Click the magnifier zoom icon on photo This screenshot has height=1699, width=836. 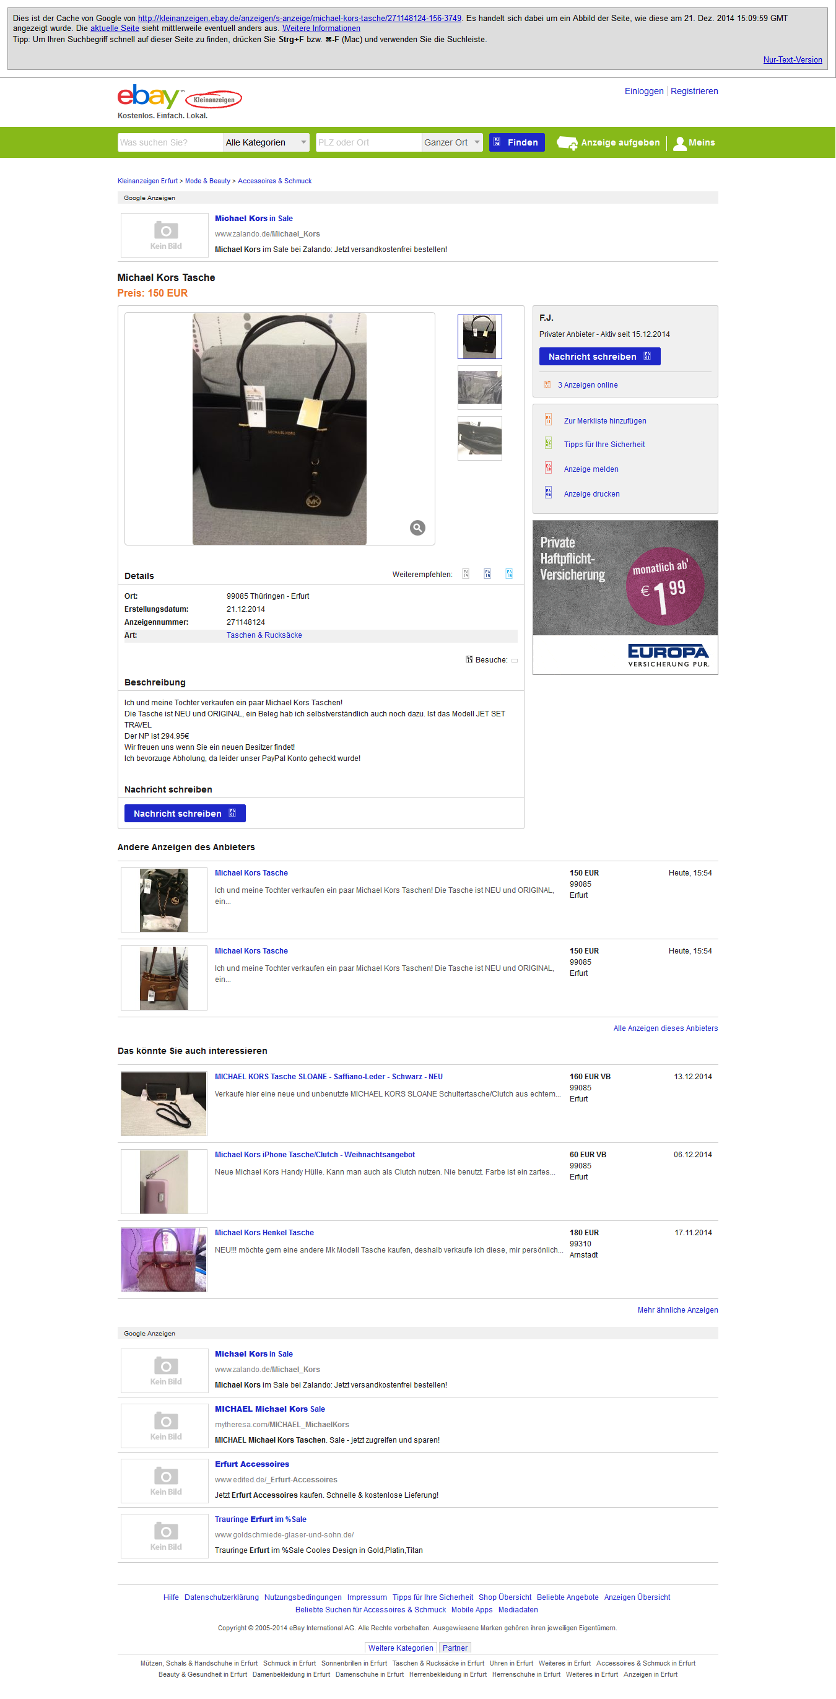coord(417,528)
